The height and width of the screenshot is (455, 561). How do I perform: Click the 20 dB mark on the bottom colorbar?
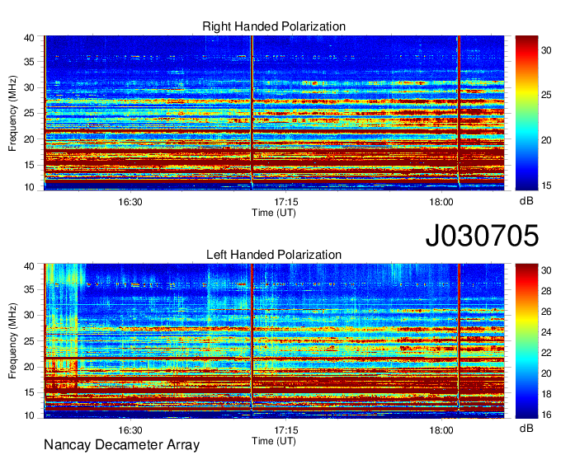click(546, 373)
